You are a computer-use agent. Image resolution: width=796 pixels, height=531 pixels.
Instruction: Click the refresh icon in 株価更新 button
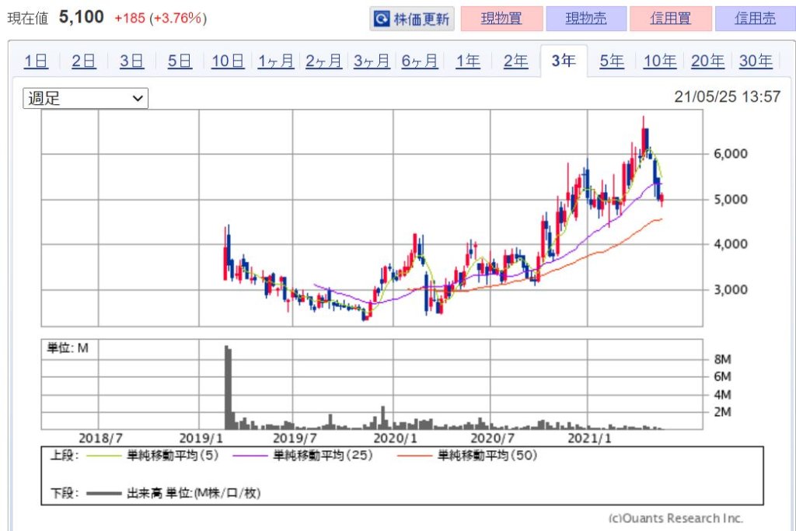click(381, 19)
